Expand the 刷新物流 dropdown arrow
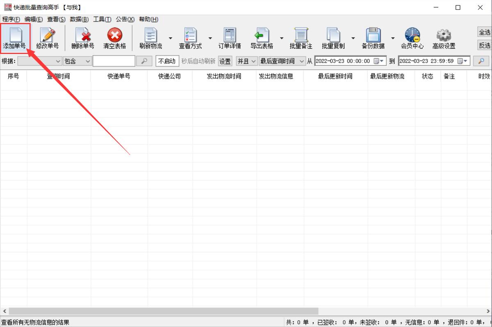Screen dimensions: 492x327 click(x=170, y=38)
